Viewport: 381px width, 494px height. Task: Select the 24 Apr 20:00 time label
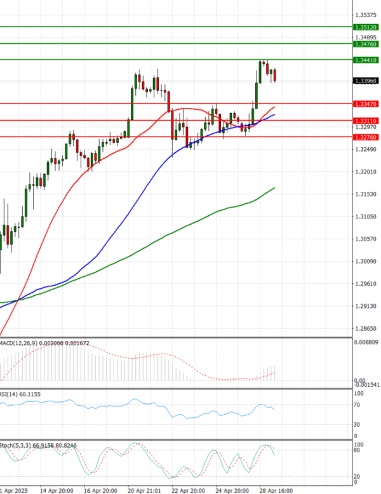(232, 490)
